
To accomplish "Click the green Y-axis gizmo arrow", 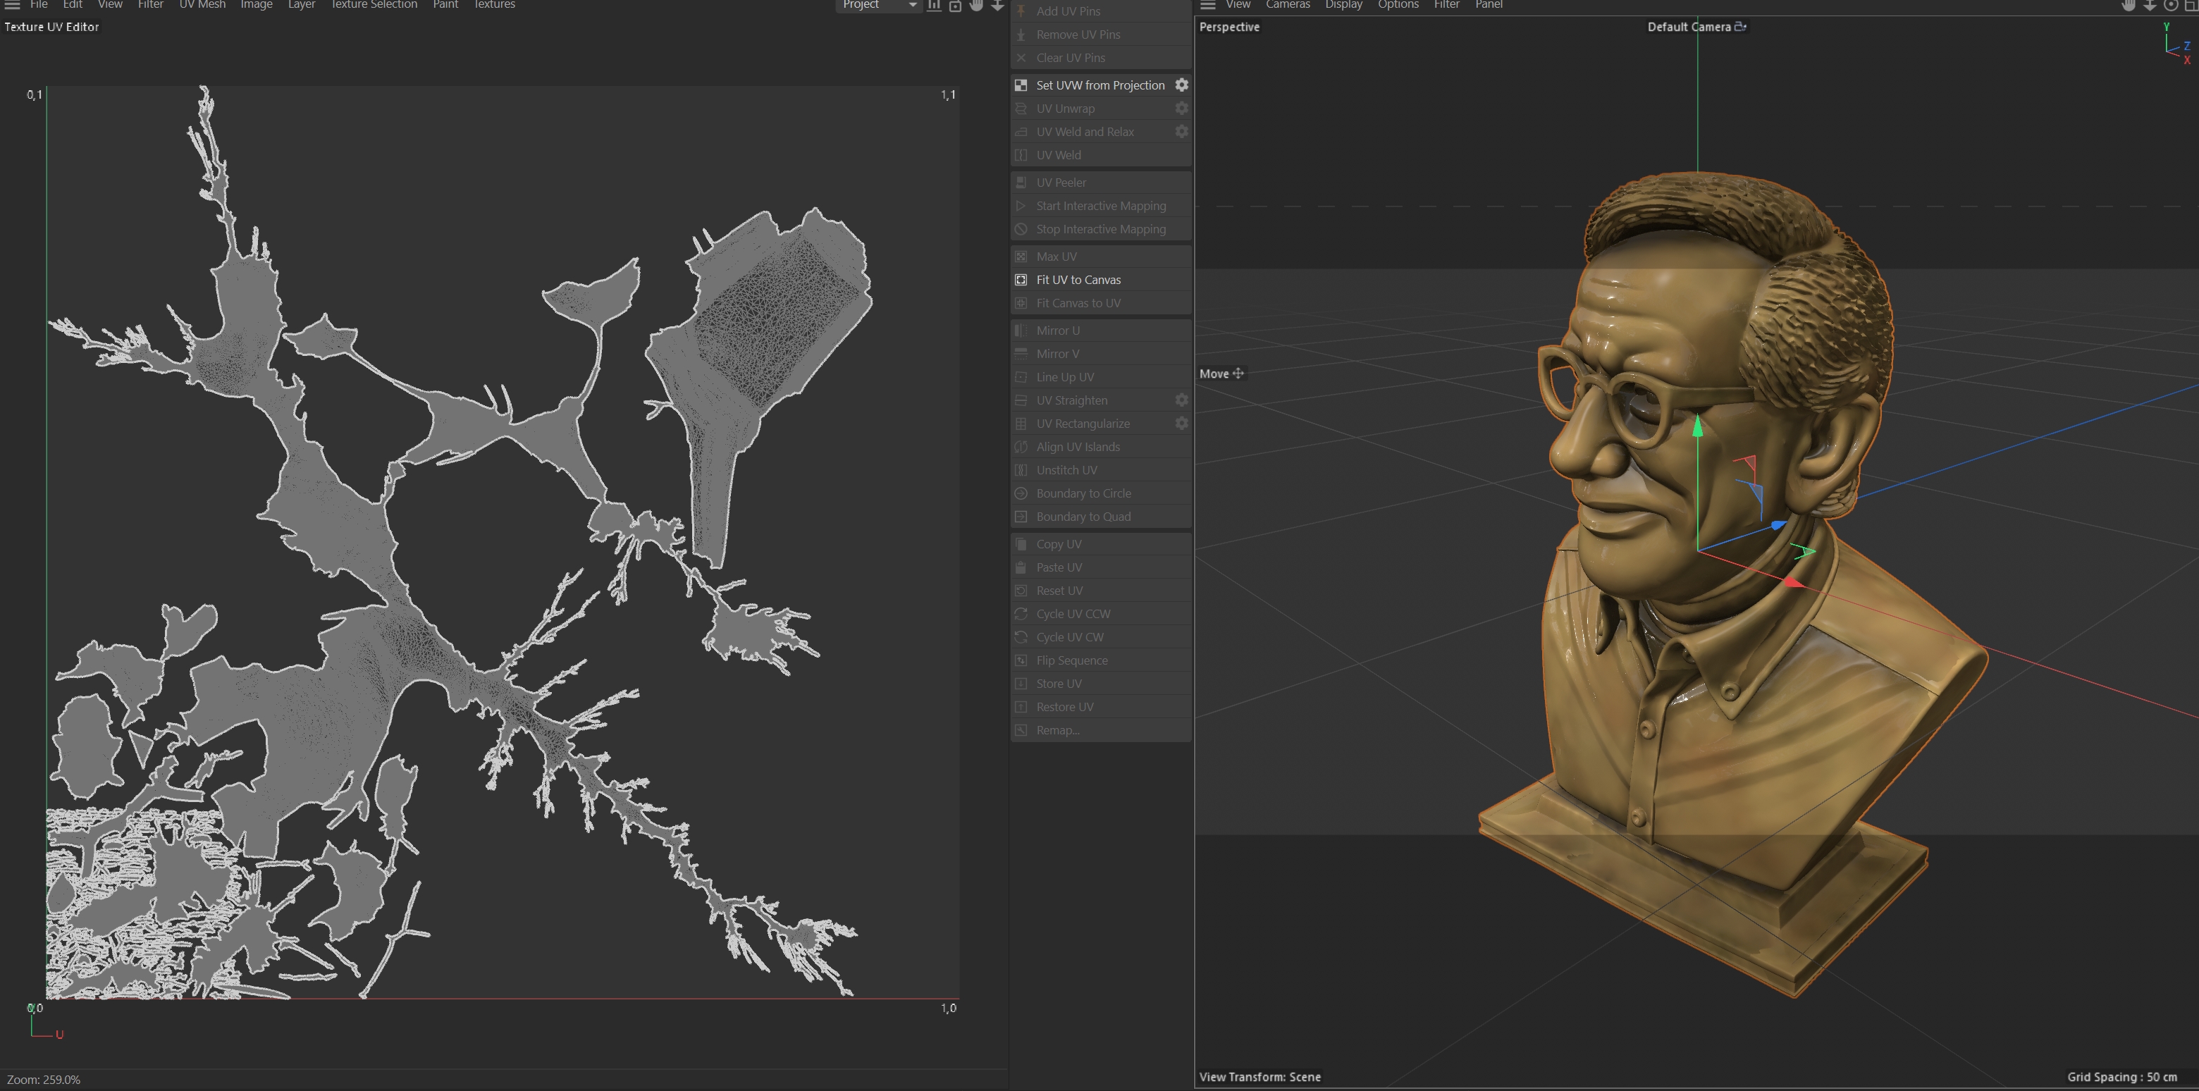I will tap(1697, 426).
